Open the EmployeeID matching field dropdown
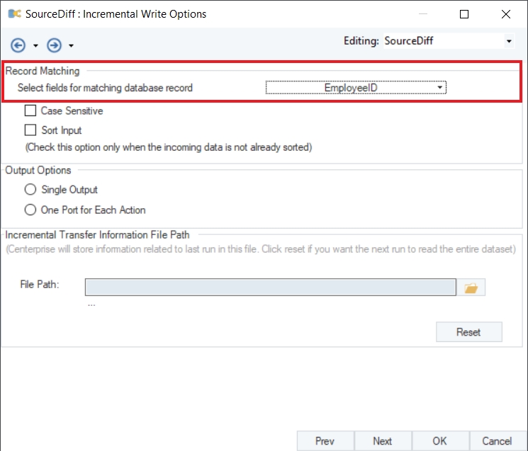Viewport: 528px width, 451px height. 356,88
